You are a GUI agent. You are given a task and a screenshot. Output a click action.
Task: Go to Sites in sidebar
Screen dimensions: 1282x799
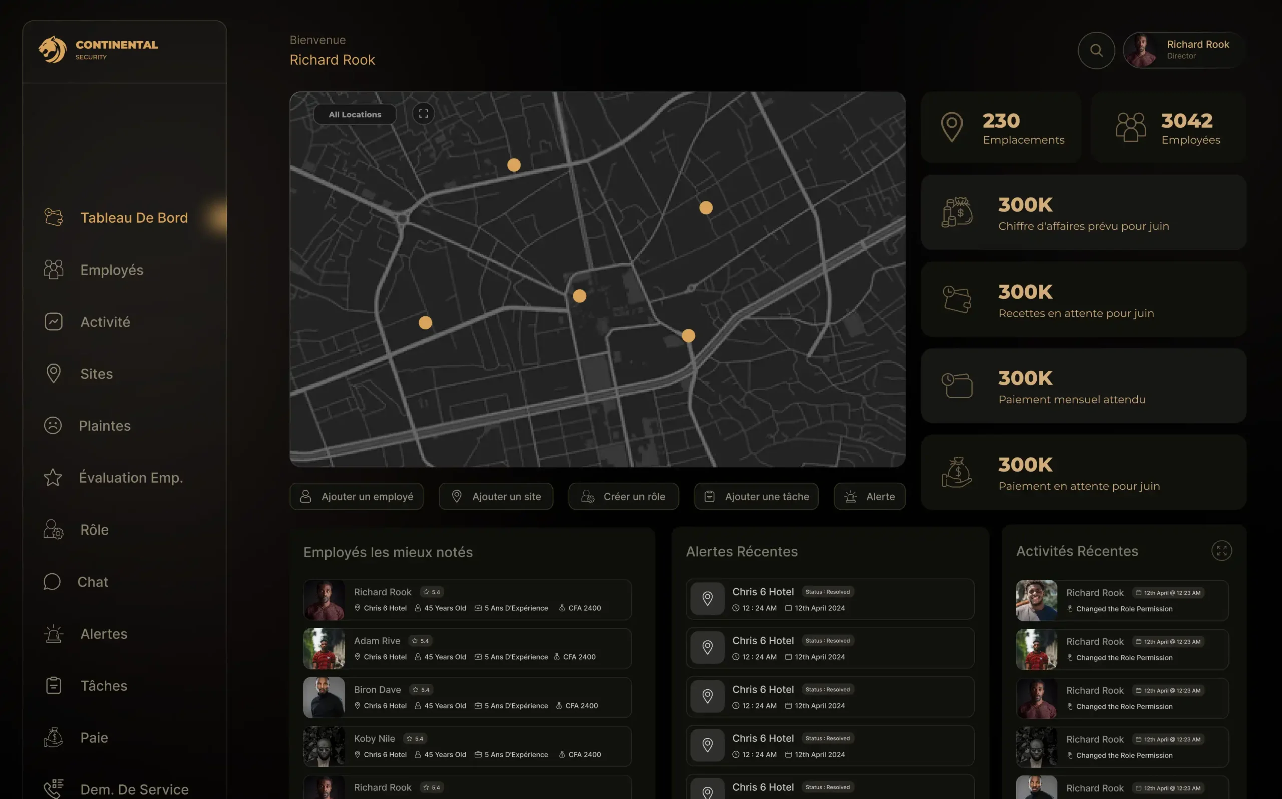coord(96,374)
